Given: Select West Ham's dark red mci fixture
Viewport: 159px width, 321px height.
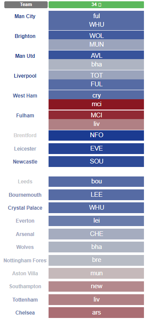Looking at the screenshot, I should pos(96,104).
